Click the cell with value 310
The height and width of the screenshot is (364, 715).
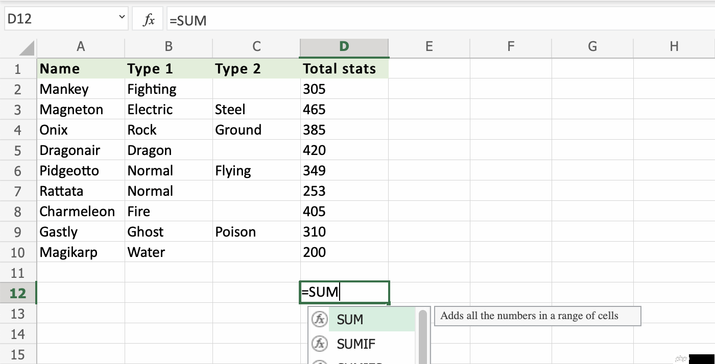coord(344,232)
